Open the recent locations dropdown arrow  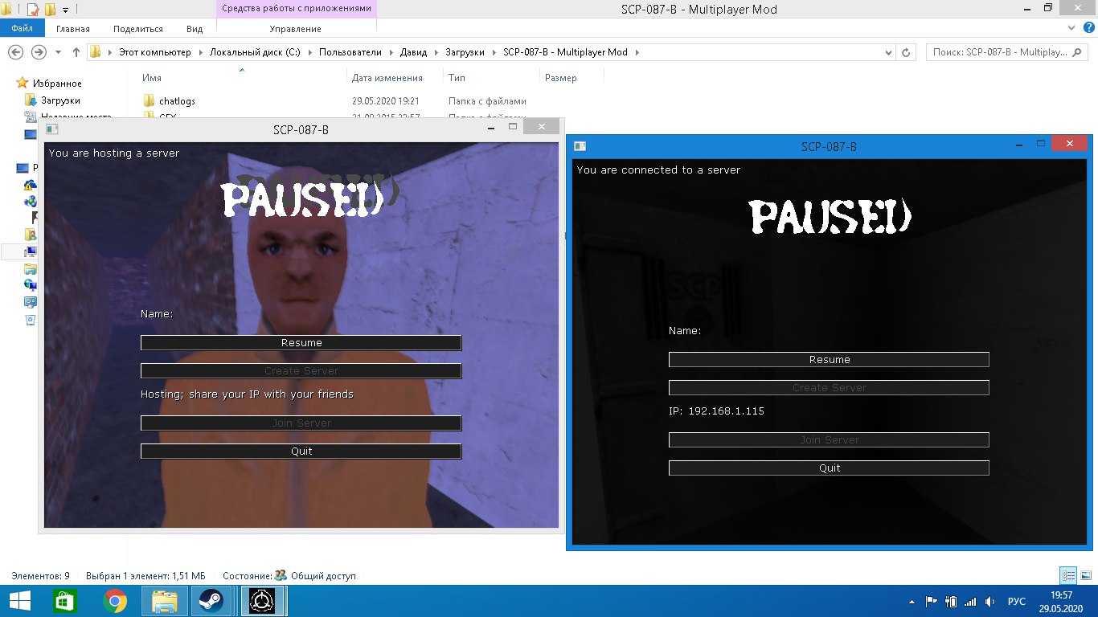[58, 53]
